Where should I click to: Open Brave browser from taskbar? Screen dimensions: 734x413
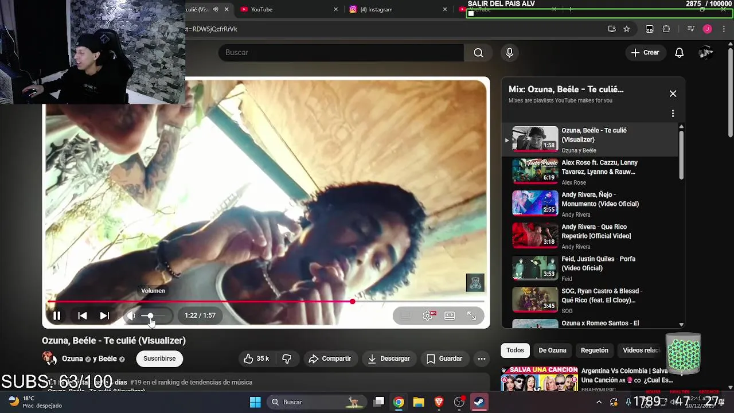(x=439, y=402)
